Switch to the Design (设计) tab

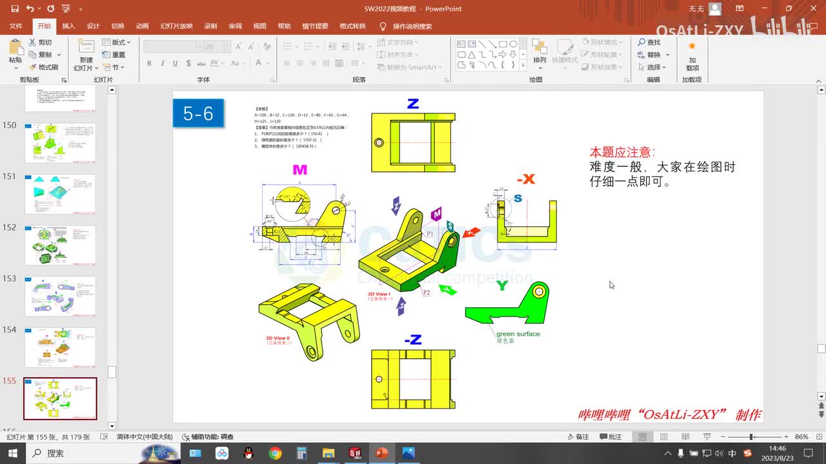[x=93, y=26]
